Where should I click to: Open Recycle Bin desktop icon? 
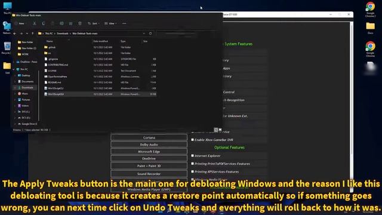[7, 48]
